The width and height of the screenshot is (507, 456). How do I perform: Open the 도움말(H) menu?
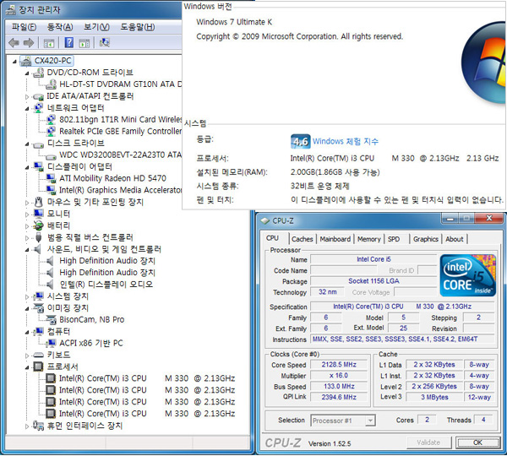[138, 27]
